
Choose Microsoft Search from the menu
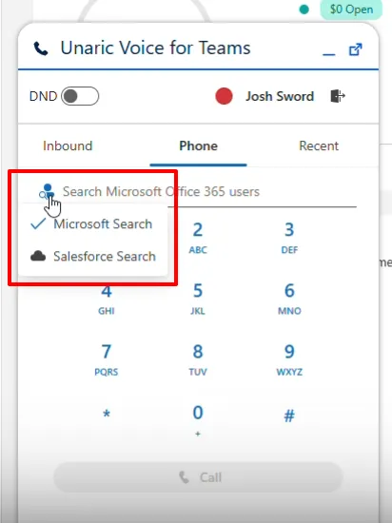(x=92, y=223)
